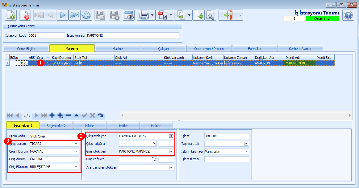359x188 pixels.
Task: Switch to the Operasyon / Proses tab
Action: [209, 48]
